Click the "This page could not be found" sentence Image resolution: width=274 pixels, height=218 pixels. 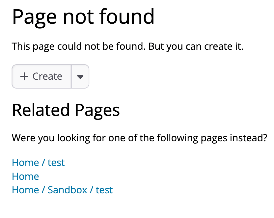click(78, 46)
